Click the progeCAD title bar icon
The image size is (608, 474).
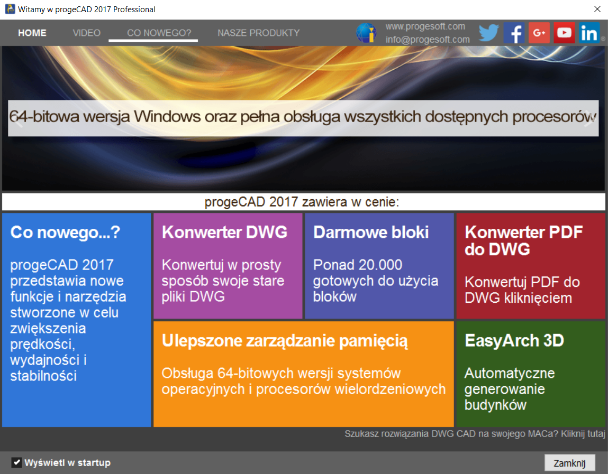(10, 9)
